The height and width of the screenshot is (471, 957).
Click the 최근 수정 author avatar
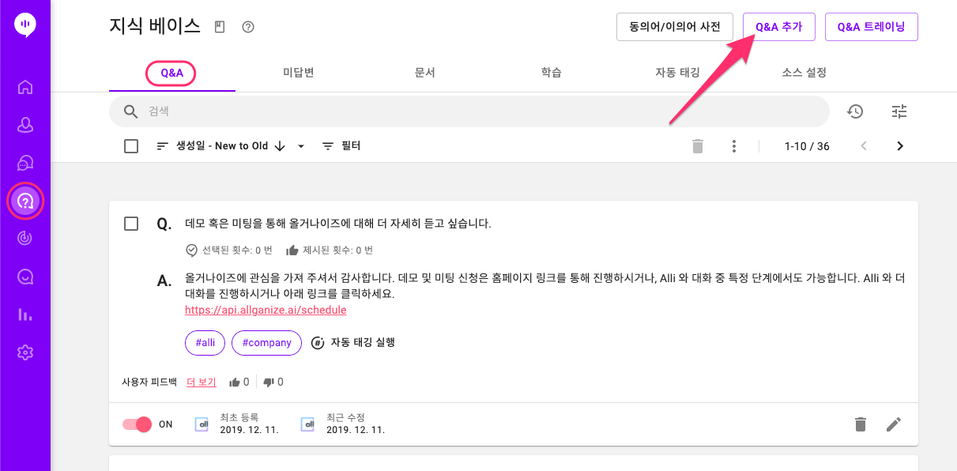coord(308,424)
